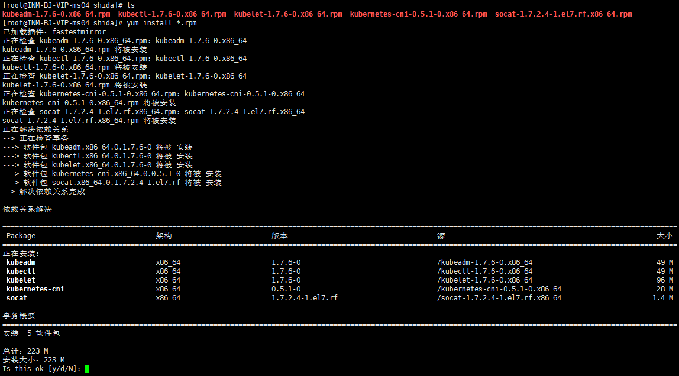Click the blinking terminal cursor block

88,368
